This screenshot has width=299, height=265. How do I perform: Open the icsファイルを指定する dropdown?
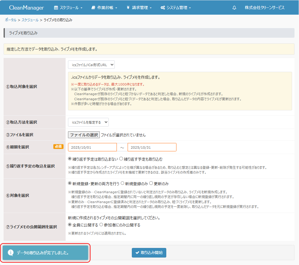click(x=88, y=122)
